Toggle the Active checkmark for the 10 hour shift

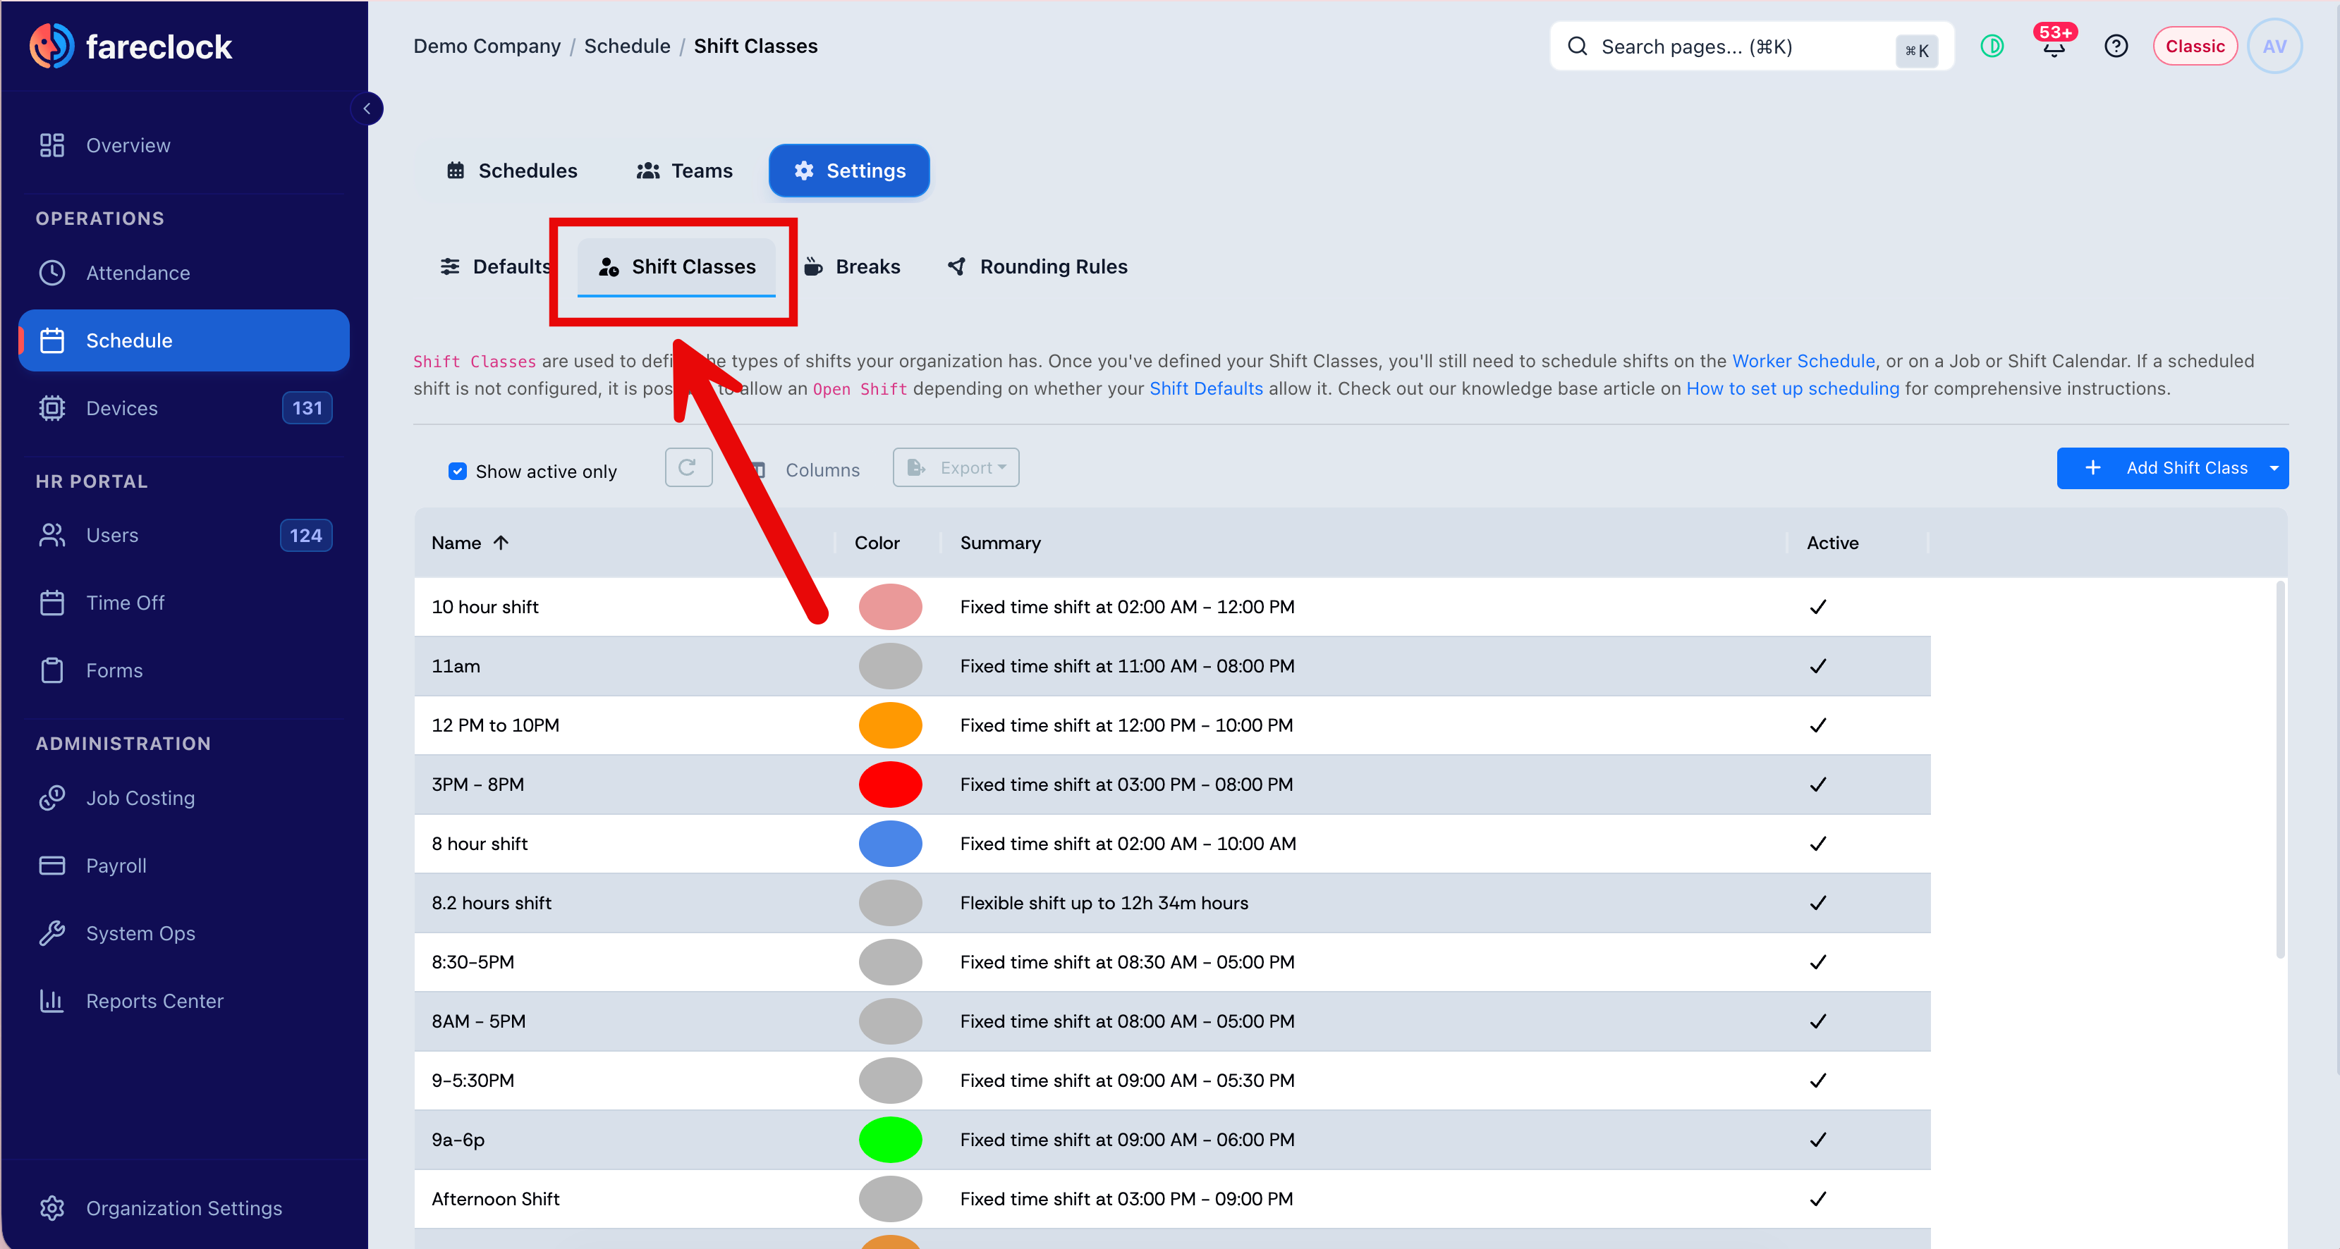1817,606
